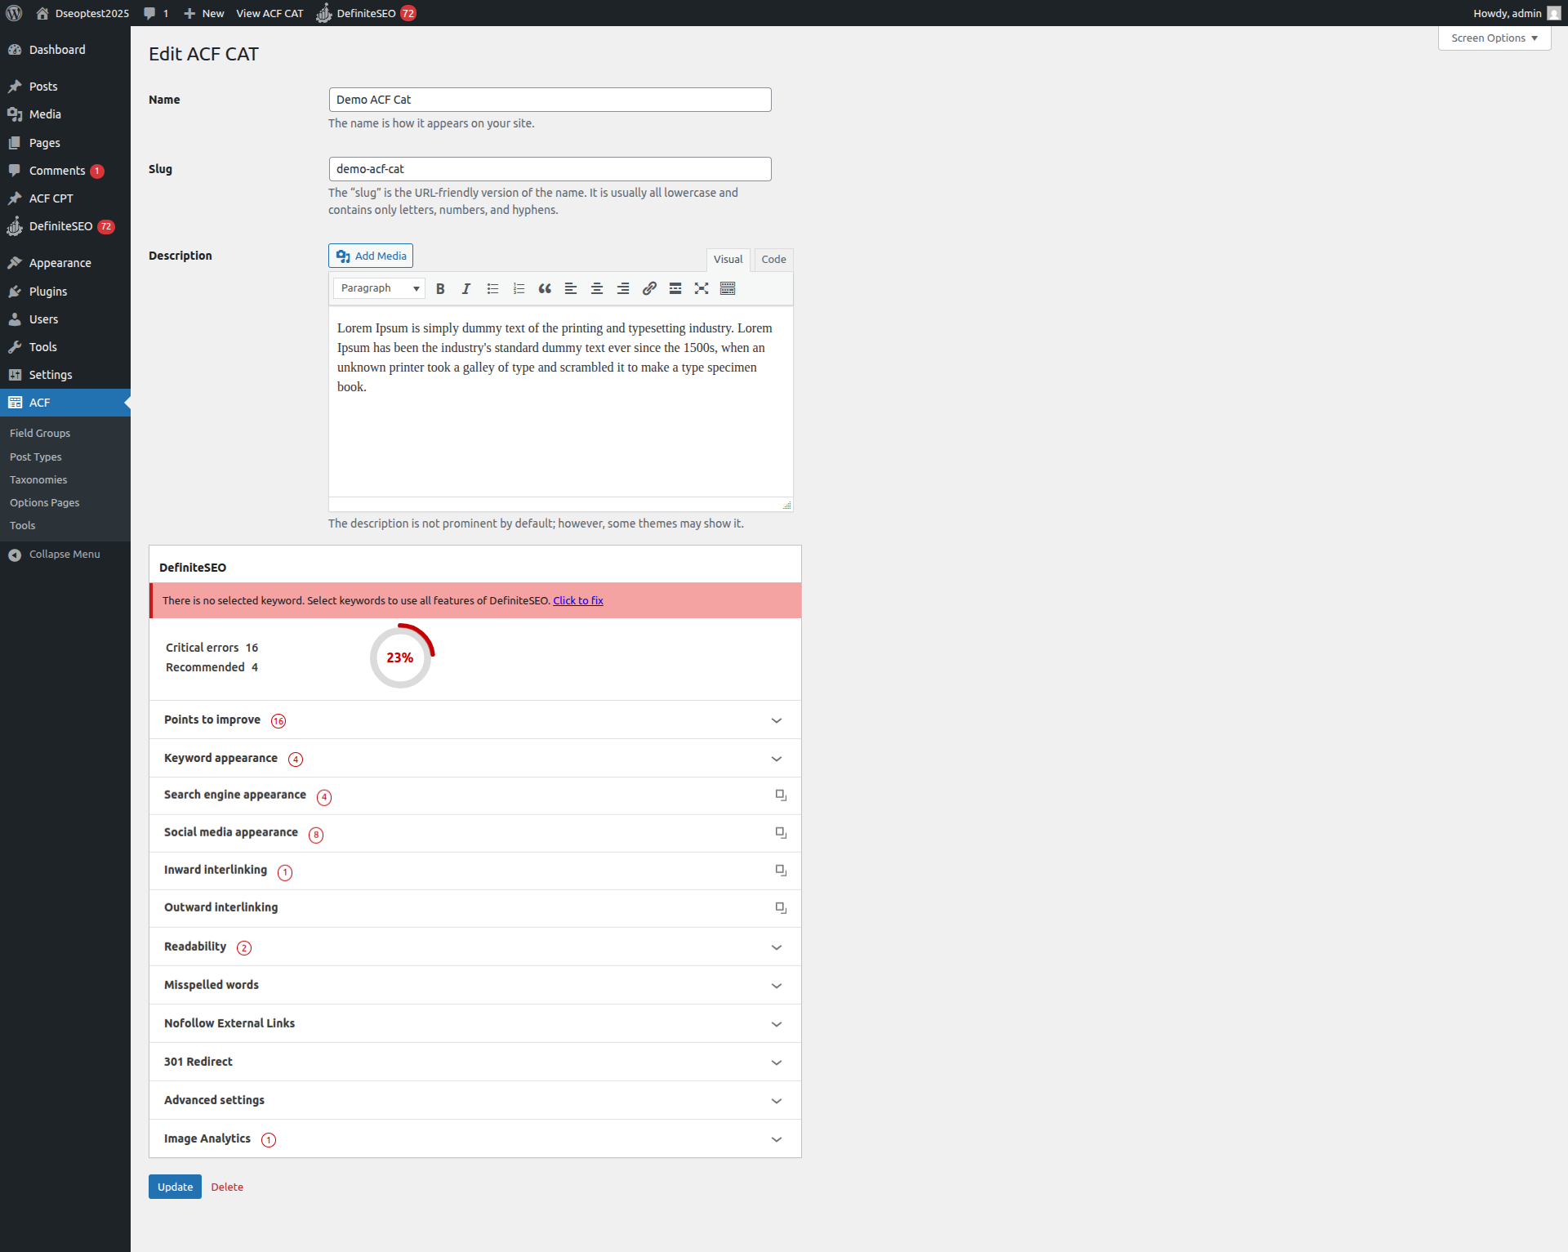
Task: Open the Paragraph style dropdown
Action: (378, 288)
